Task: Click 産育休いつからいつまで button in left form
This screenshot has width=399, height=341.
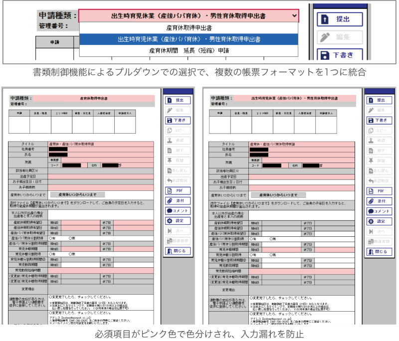Action: [x=77, y=195]
